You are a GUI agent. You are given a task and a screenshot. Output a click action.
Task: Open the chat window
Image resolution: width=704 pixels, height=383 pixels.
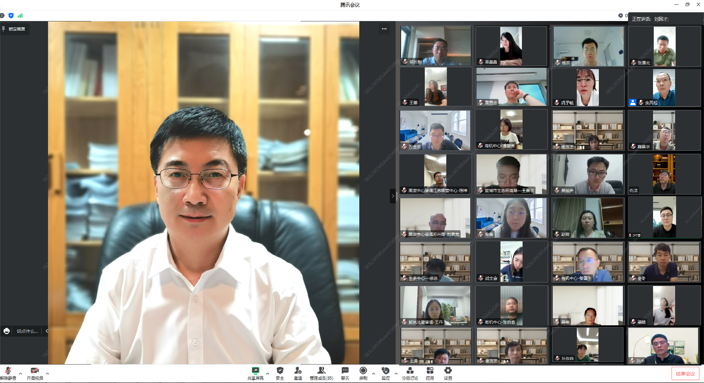[345, 371]
